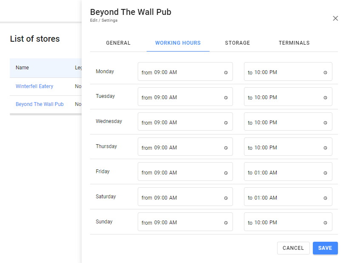Open Winterfell Eatery store link
Screen dimensions: 346x263
[x=34, y=86]
